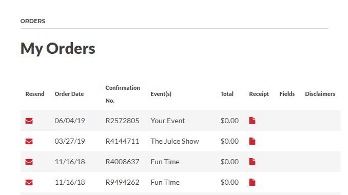The width and height of the screenshot is (348, 195).
Task: View receipt for order R9494262
Action: pyautogui.click(x=252, y=182)
